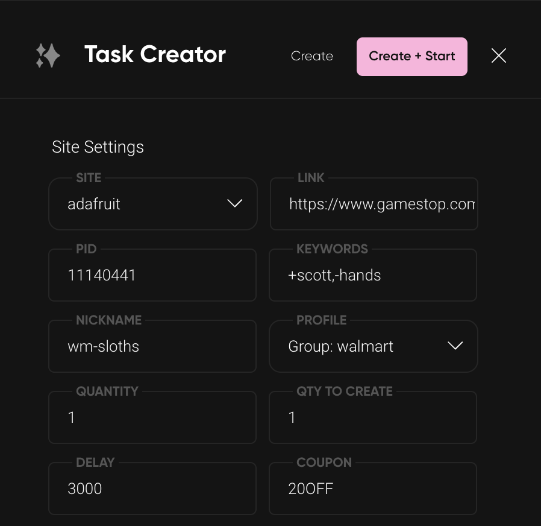Select the QTY TO CREATE field
The image size is (541, 526).
click(x=372, y=417)
